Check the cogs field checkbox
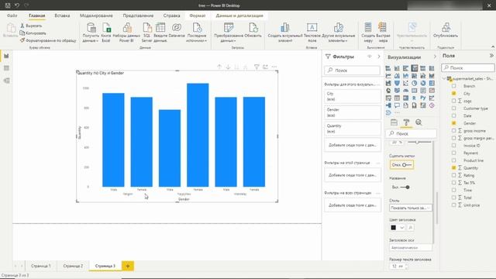Screen dimensions: 496x279 [454, 101]
